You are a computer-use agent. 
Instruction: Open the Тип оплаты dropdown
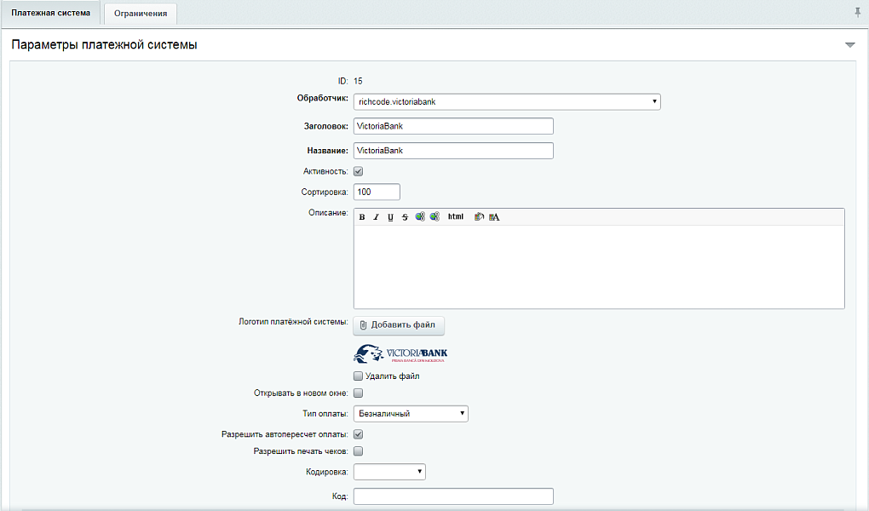click(x=411, y=414)
